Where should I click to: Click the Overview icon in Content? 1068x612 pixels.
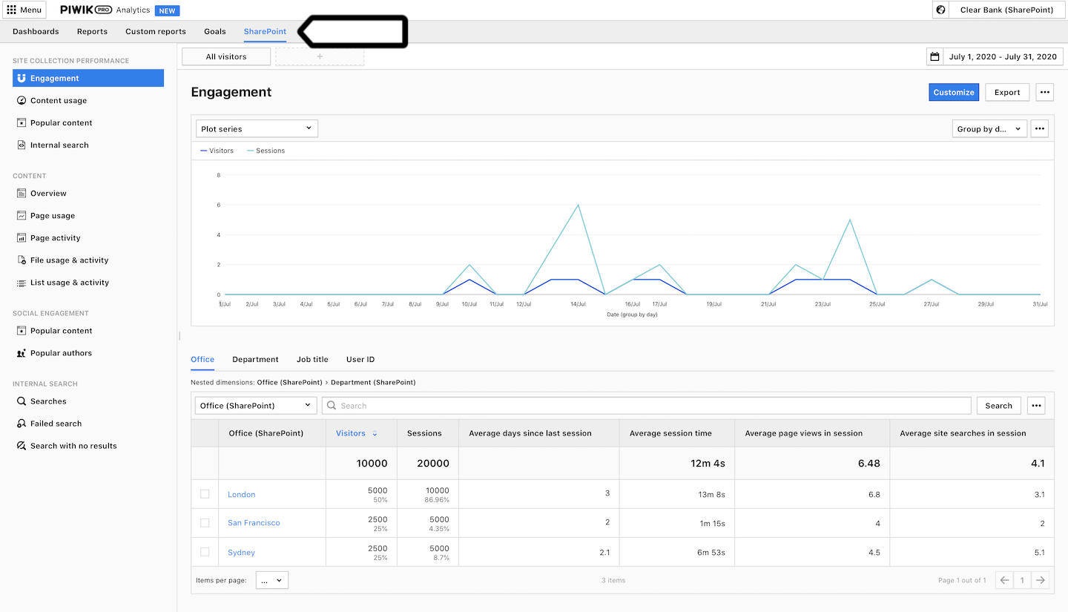(x=22, y=193)
